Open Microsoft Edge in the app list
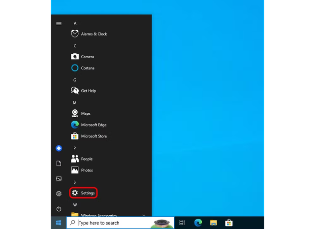This screenshot has height=229, width=315. tap(94, 125)
